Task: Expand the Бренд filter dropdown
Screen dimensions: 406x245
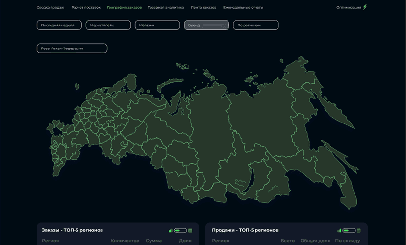Action: pyautogui.click(x=206, y=25)
